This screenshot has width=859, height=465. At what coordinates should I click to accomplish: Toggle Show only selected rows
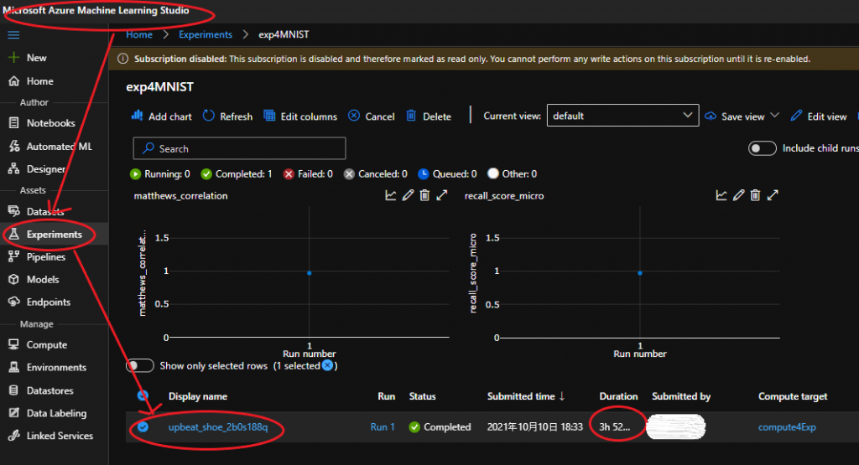point(140,365)
